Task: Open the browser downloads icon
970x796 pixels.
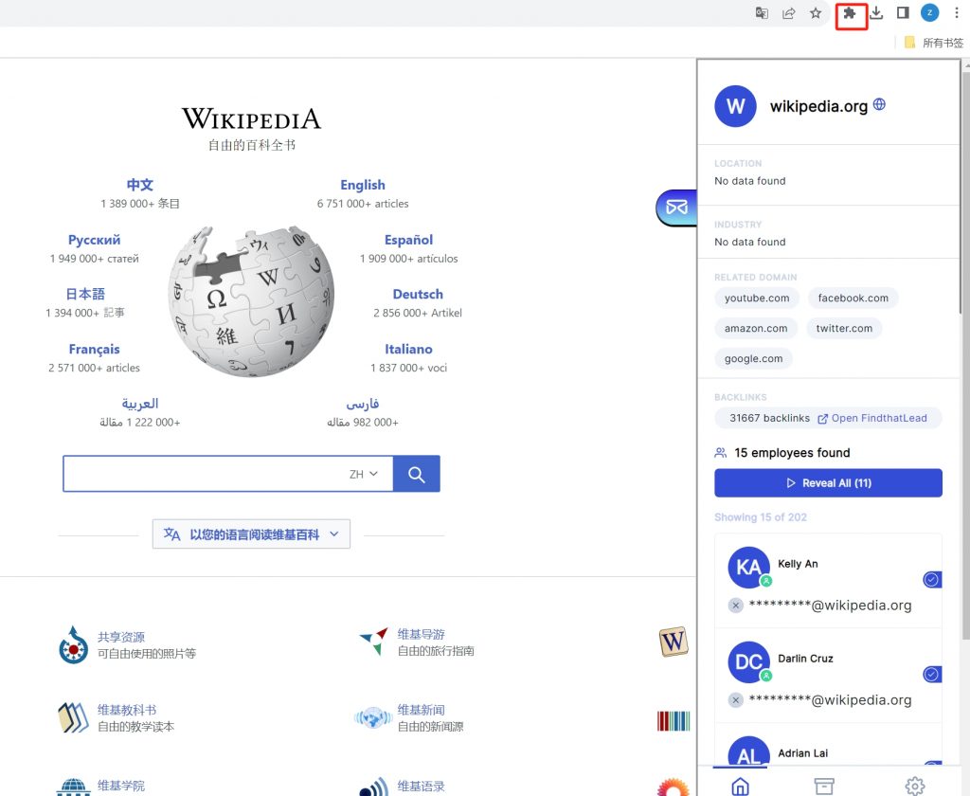Action: pyautogui.click(x=876, y=13)
